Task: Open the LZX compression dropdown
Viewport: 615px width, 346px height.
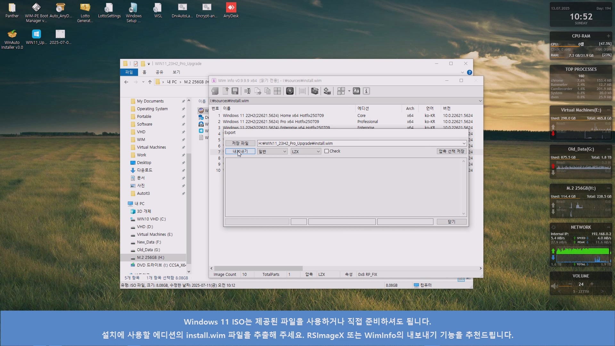Action: 318,152
